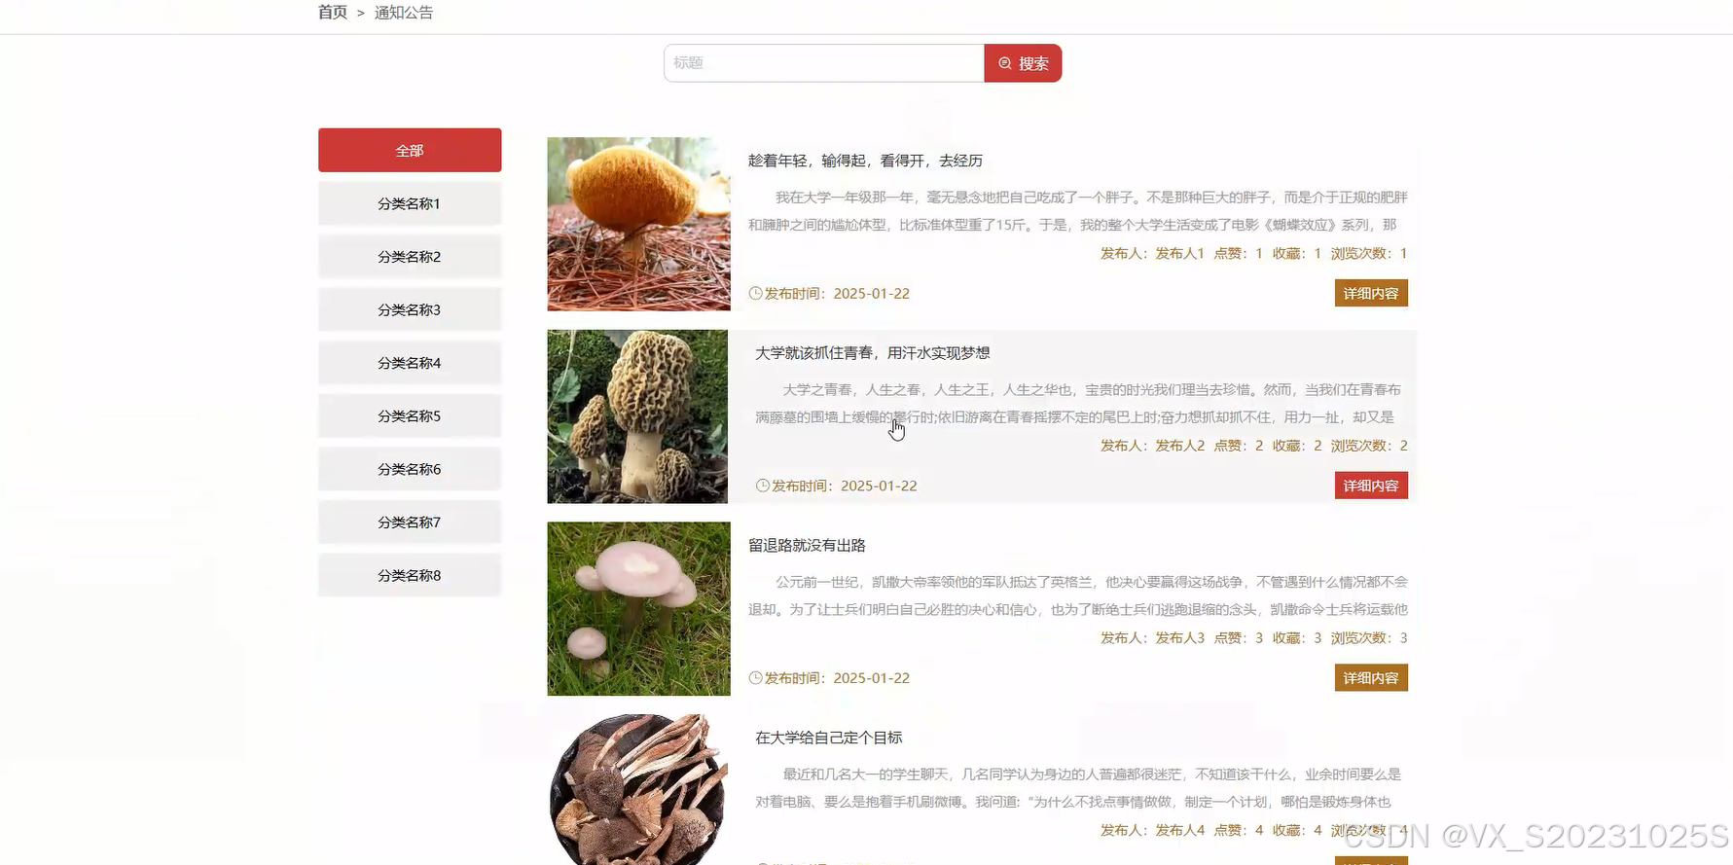Select category 分类名称8

tap(410, 575)
